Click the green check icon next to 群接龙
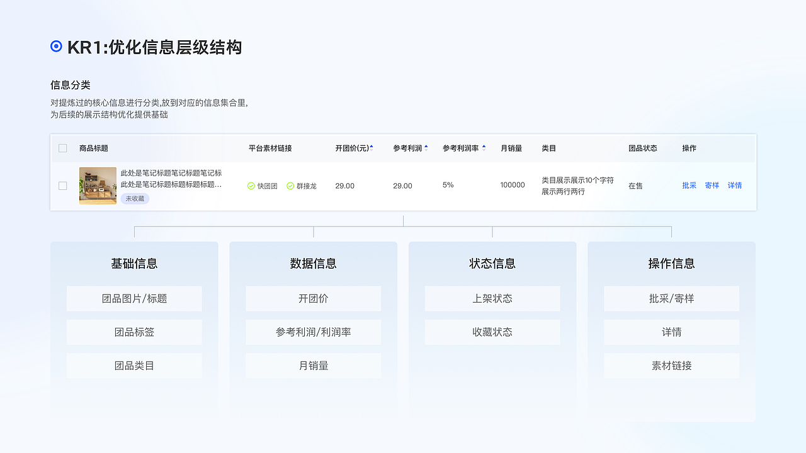 [x=290, y=186]
